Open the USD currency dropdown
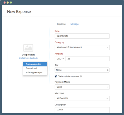Viewport: 124px width, 115px height. [60, 59]
